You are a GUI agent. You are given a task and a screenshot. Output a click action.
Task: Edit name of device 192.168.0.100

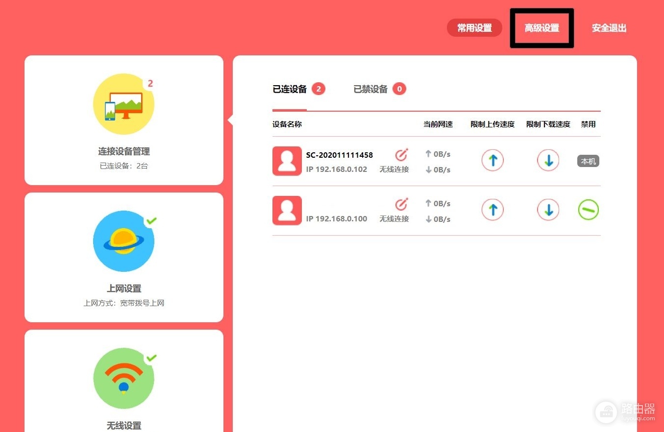click(x=401, y=204)
